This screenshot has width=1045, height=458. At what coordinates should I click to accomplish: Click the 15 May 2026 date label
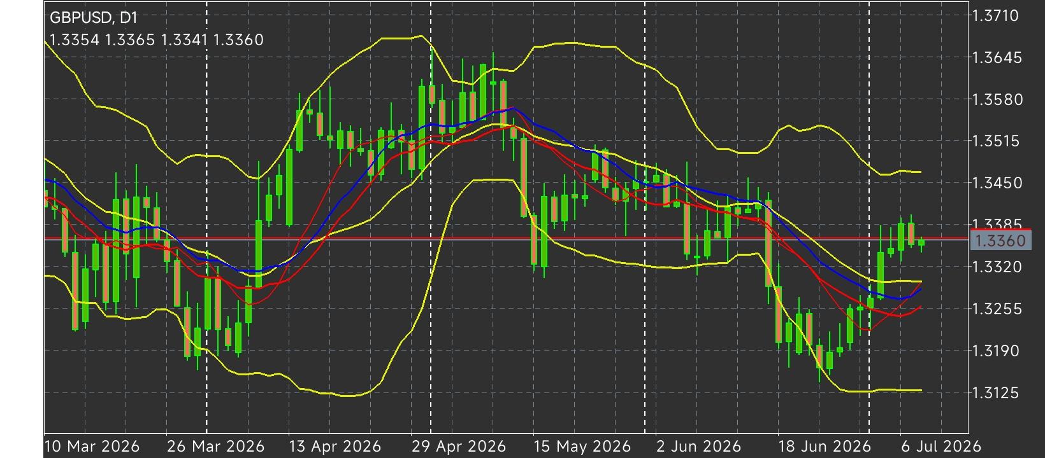[582, 446]
